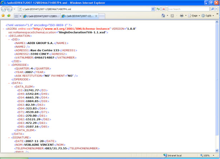Click the Live Search input box
This screenshot has height=159, width=220.
189,9
